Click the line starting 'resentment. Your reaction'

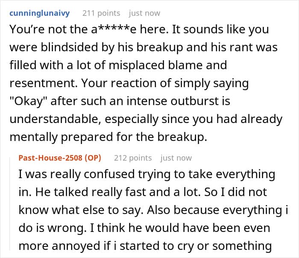pyautogui.click(x=129, y=84)
